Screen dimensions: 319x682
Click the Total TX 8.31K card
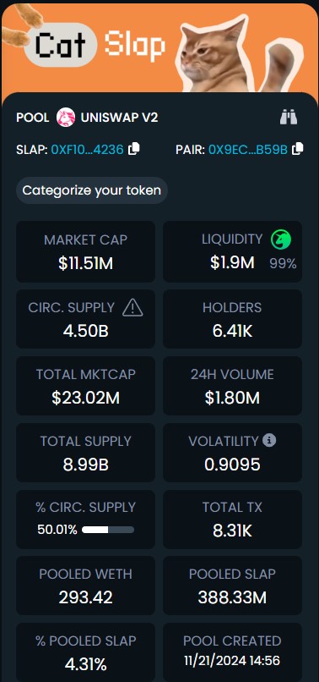point(232,519)
